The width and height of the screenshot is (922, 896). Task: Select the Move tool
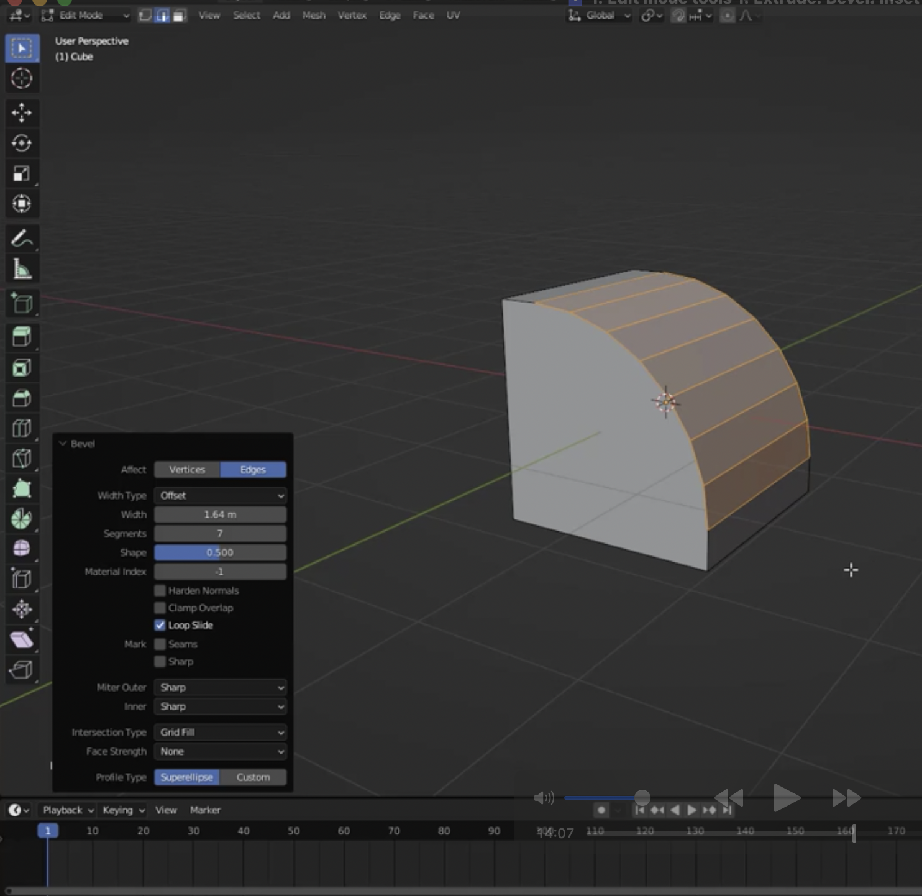22,112
